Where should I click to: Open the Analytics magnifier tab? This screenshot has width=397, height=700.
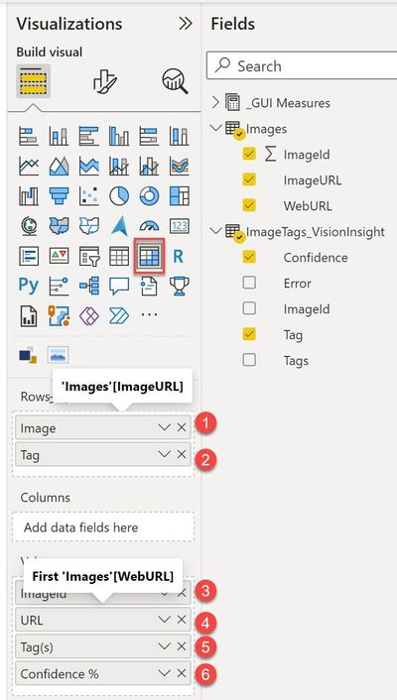(175, 81)
